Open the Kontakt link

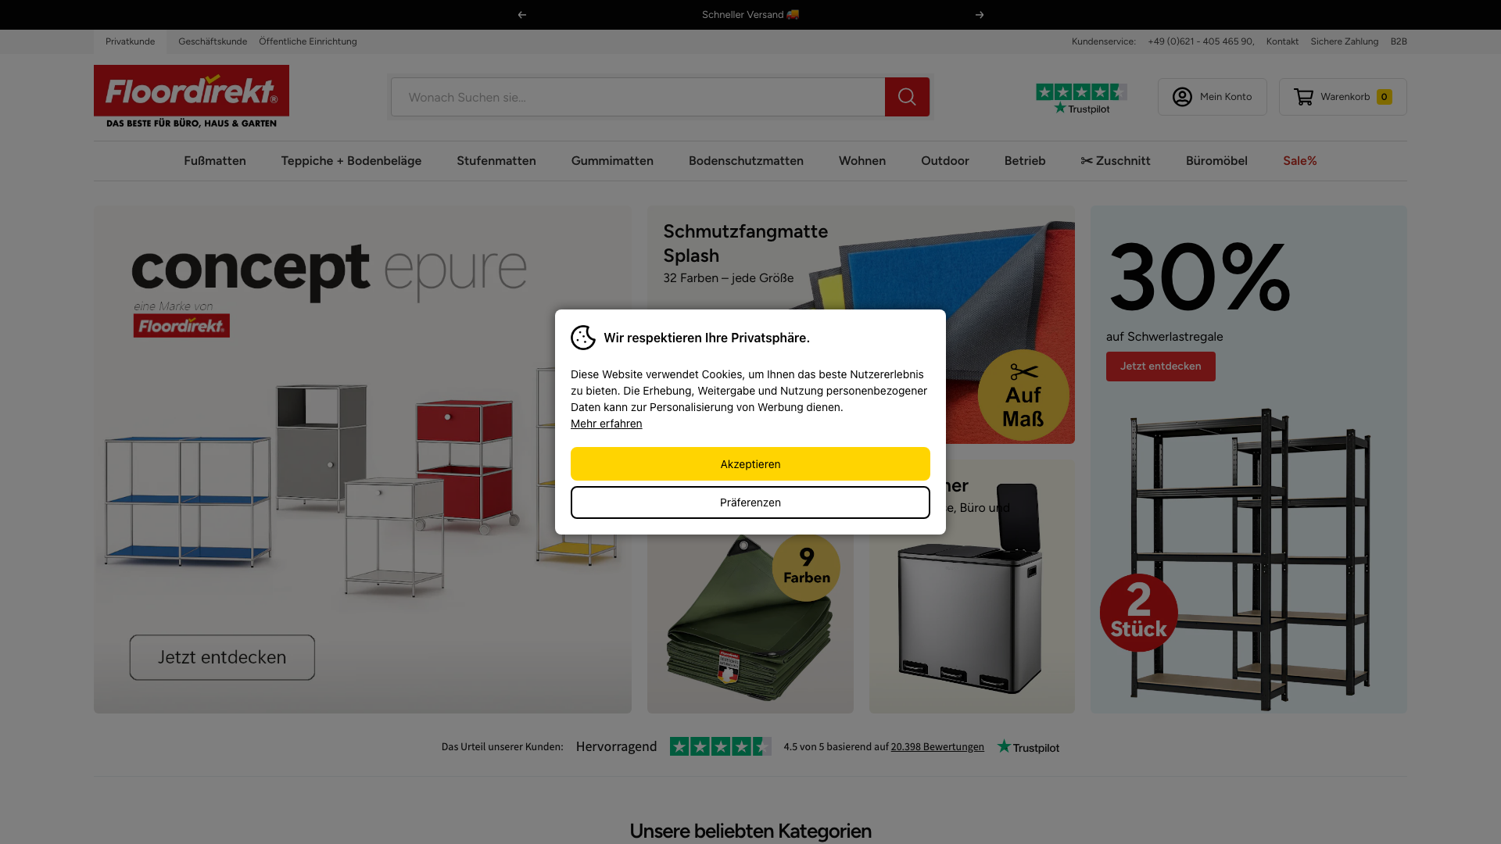1282,41
